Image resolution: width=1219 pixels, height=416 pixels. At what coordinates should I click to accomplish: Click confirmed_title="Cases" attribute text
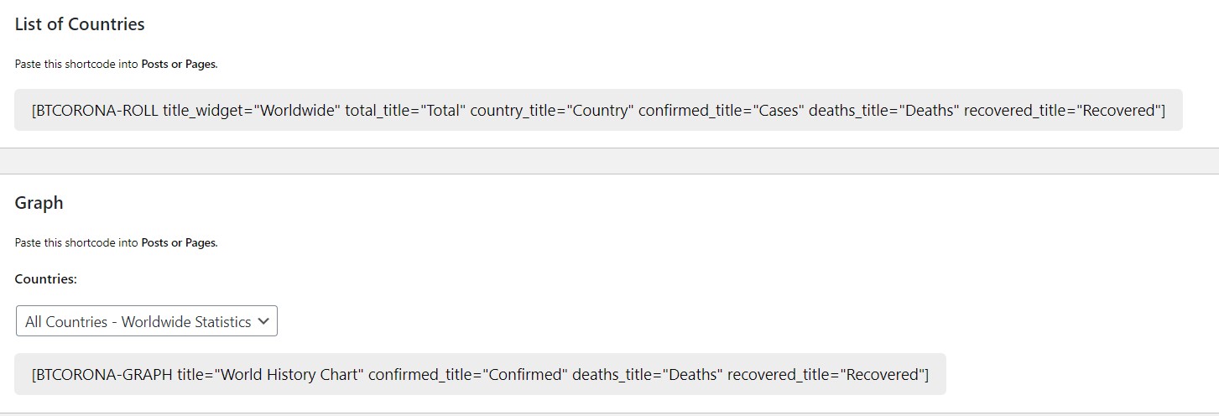pyautogui.click(x=720, y=110)
